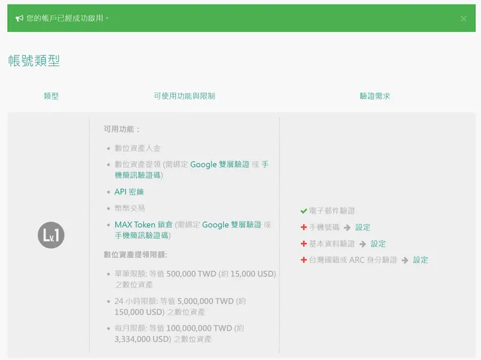The height and width of the screenshot is (360, 481).
Task: Click 24 小時限額 5,000,000 TWD entry
Action: [x=181, y=306]
